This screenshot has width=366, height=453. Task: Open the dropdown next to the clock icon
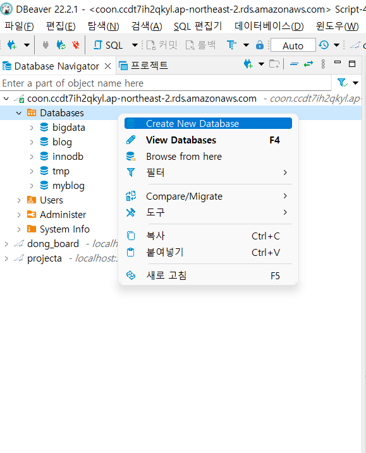(336, 45)
